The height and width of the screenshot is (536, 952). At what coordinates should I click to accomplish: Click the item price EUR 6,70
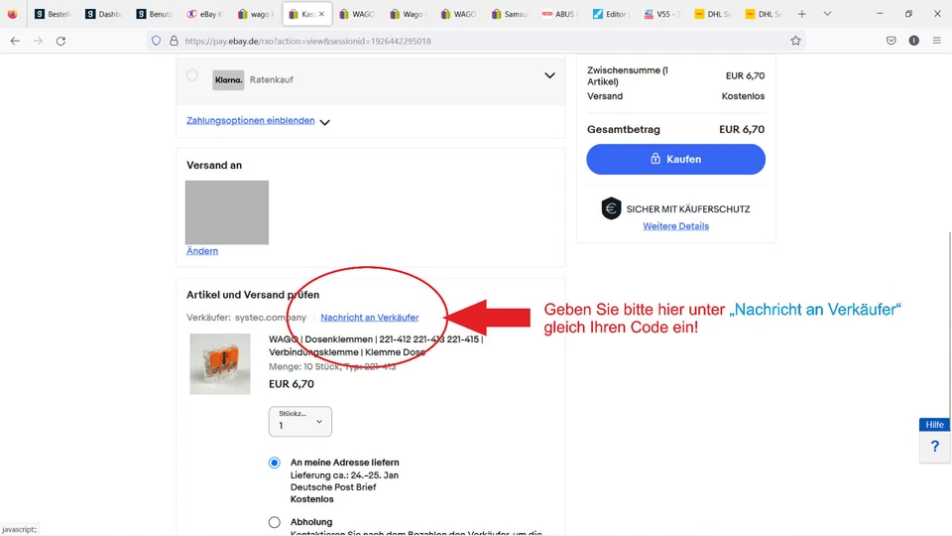pos(292,384)
